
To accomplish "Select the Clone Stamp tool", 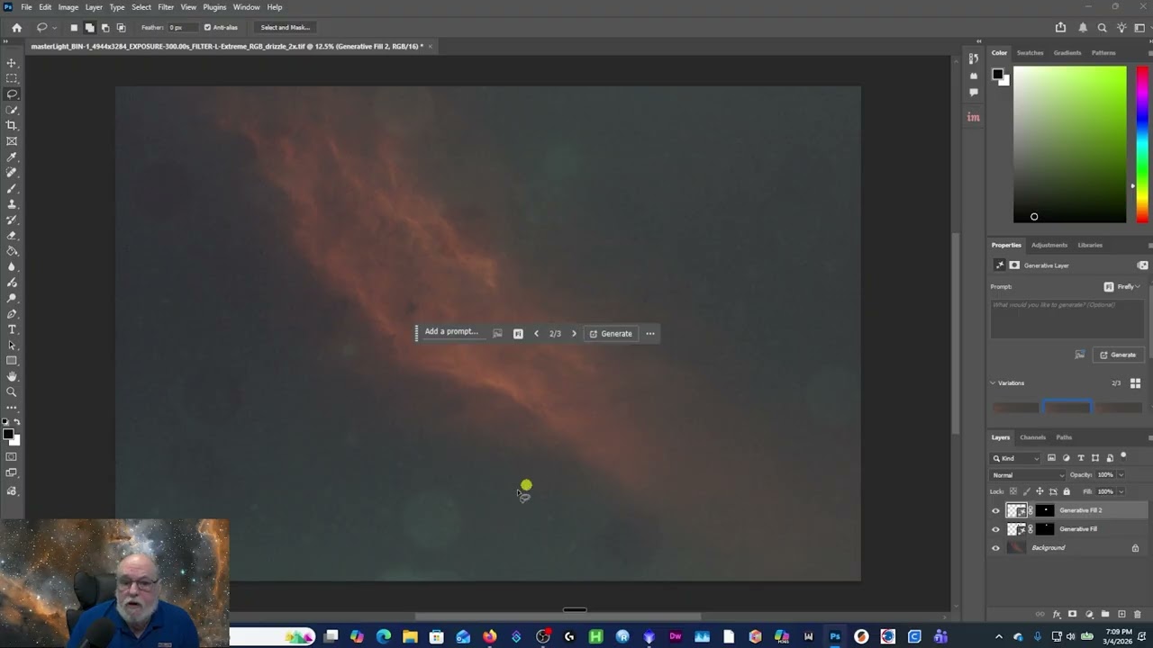I will [12, 204].
